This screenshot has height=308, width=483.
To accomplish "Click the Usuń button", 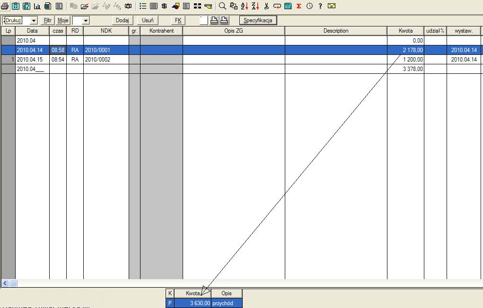I will pyautogui.click(x=148, y=20).
